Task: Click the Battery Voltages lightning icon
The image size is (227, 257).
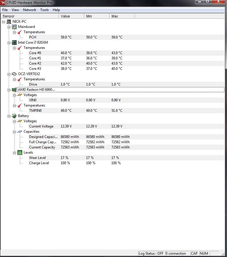Action: click(20, 121)
